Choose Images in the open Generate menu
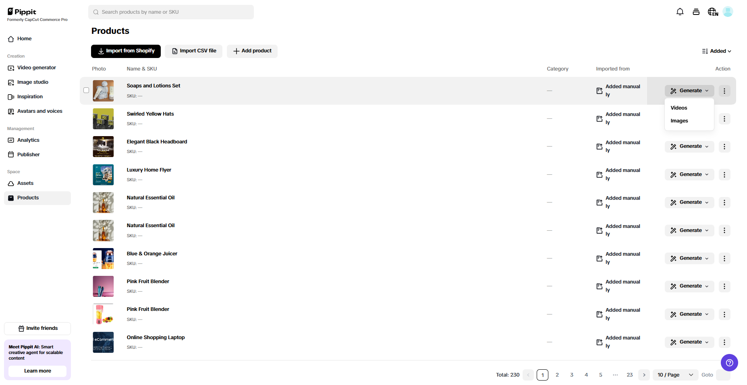Viewport: 747px width, 385px height. (679, 120)
